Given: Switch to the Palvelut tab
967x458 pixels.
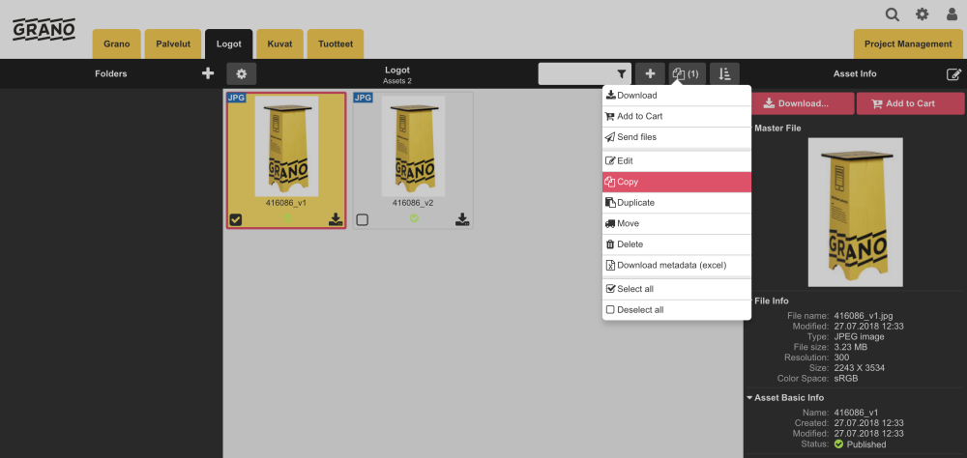Looking at the screenshot, I should (x=173, y=44).
